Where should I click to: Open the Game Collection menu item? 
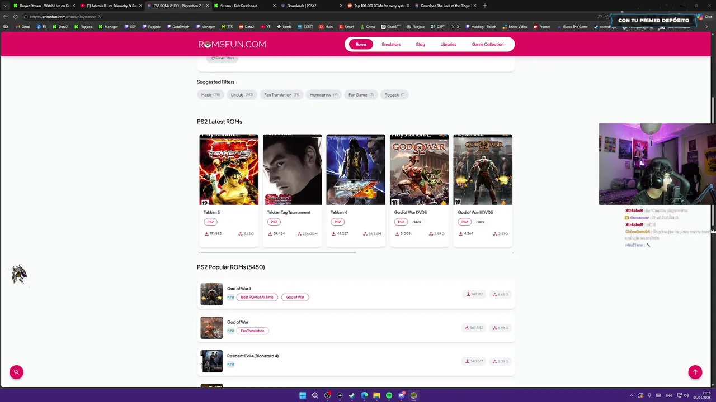(x=488, y=45)
